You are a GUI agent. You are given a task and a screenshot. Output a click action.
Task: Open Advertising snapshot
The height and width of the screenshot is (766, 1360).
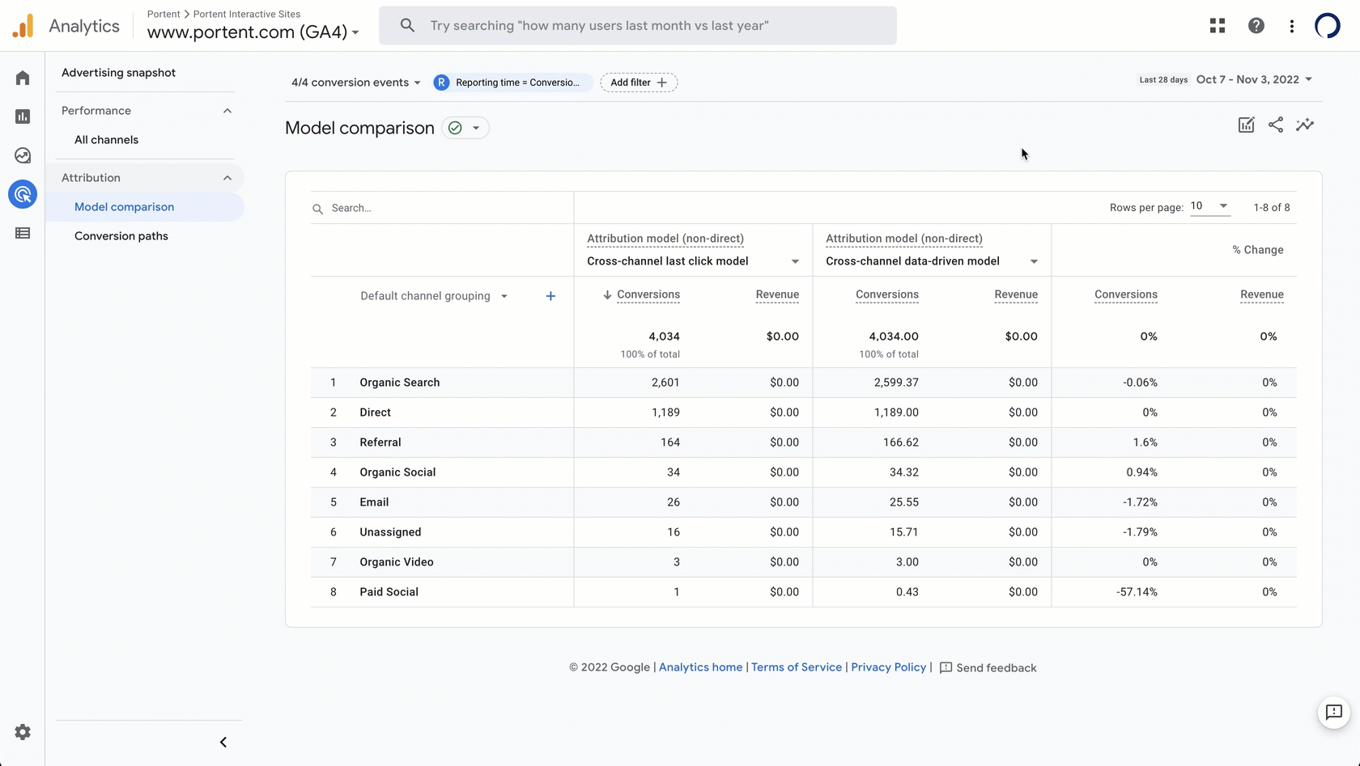(x=118, y=73)
